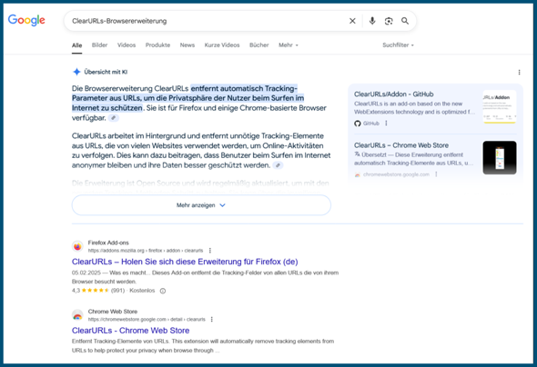Click the highlighted Tracking-Parameter summary text
This screenshot has width=537, height=367.
pyautogui.click(x=188, y=98)
